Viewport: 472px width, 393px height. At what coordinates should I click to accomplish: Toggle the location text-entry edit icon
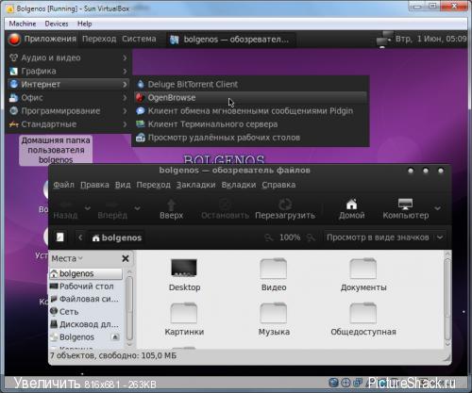click(59, 237)
